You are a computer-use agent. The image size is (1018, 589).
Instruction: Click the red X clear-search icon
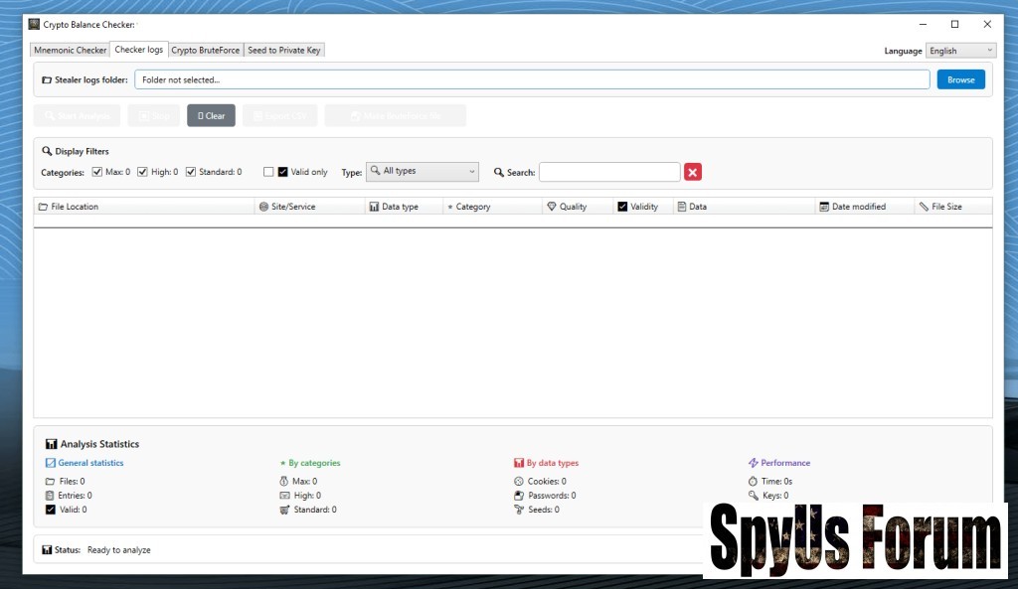coord(693,172)
